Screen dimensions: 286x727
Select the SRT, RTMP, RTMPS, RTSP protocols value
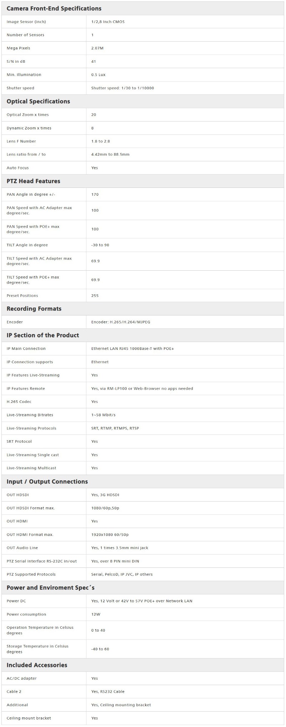tap(115, 428)
